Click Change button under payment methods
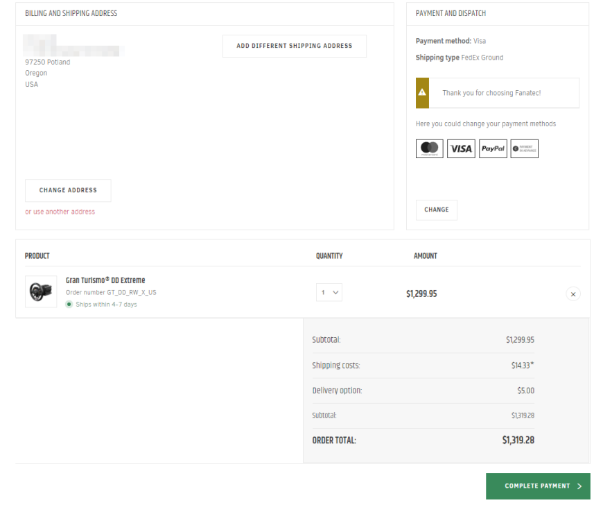 click(x=437, y=210)
